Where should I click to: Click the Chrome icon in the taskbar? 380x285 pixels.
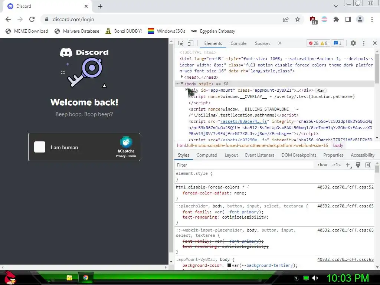click(x=86, y=278)
